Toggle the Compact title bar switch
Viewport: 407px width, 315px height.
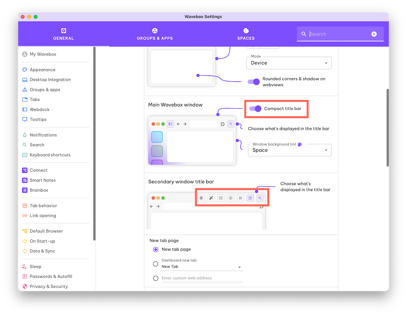[x=255, y=109]
